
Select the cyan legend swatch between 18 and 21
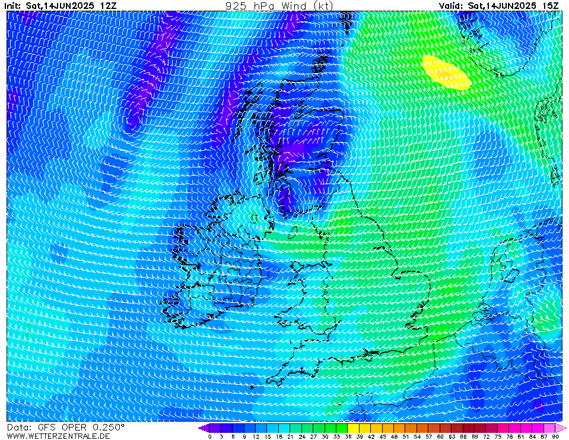coord(285,428)
